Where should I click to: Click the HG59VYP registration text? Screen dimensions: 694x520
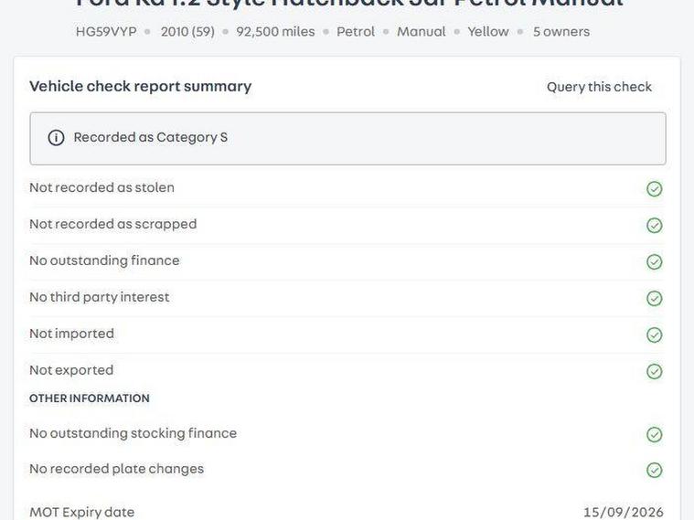(106, 32)
